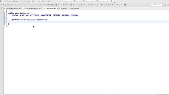
Task: Click the blue terminal monitor toolbar icon
Action: [12, 5]
